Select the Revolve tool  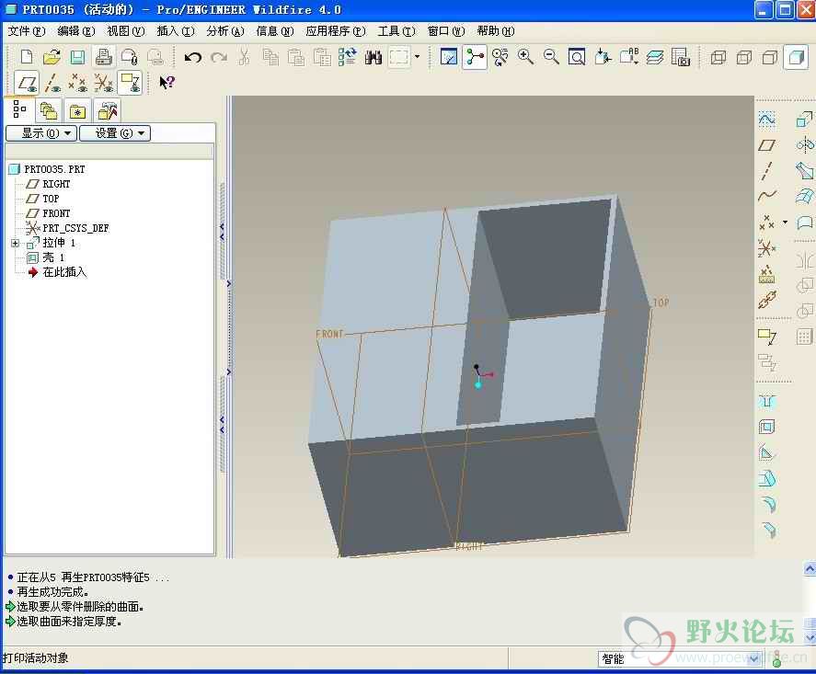pyautogui.click(x=805, y=145)
